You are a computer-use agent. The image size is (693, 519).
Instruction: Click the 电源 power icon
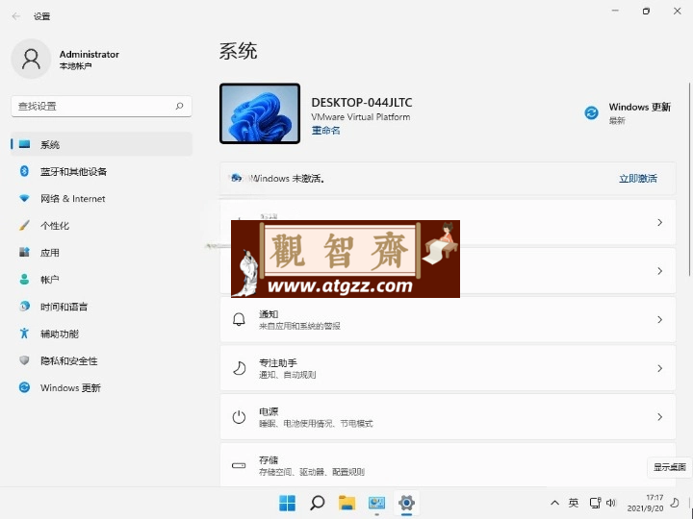239,416
